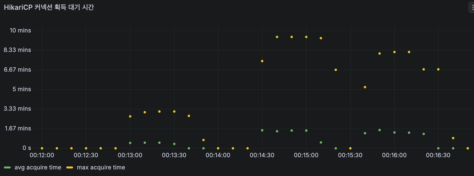This screenshot has width=474, height=176.
Task: Click the 10 mins y-axis label
Action: click(20, 30)
